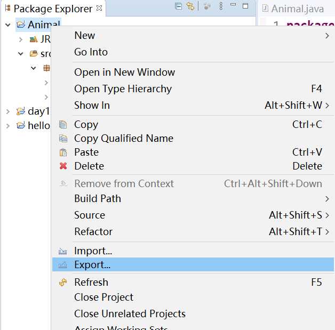
Task: Toggle Link with Editor icon
Action: [x=190, y=6]
